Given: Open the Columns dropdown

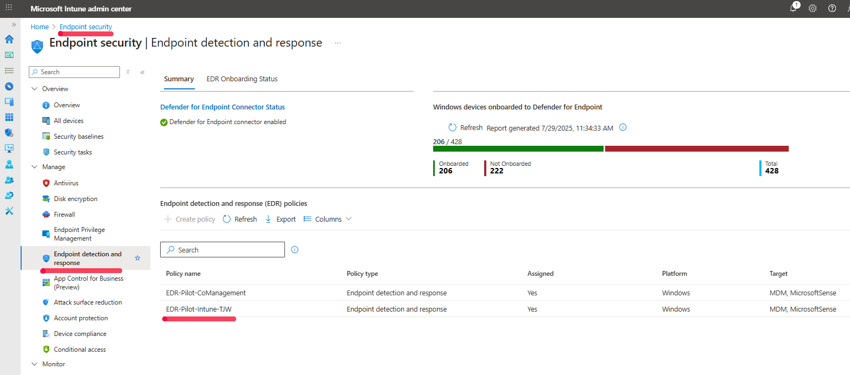Looking at the screenshot, I should [x=328, y=219].
